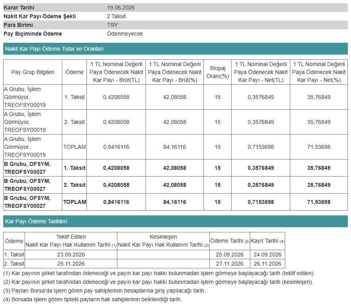Select A Grubu 1. Taksit gross value 0,4208058
Viewport: 351px width, 306px height.
[116, 97]
